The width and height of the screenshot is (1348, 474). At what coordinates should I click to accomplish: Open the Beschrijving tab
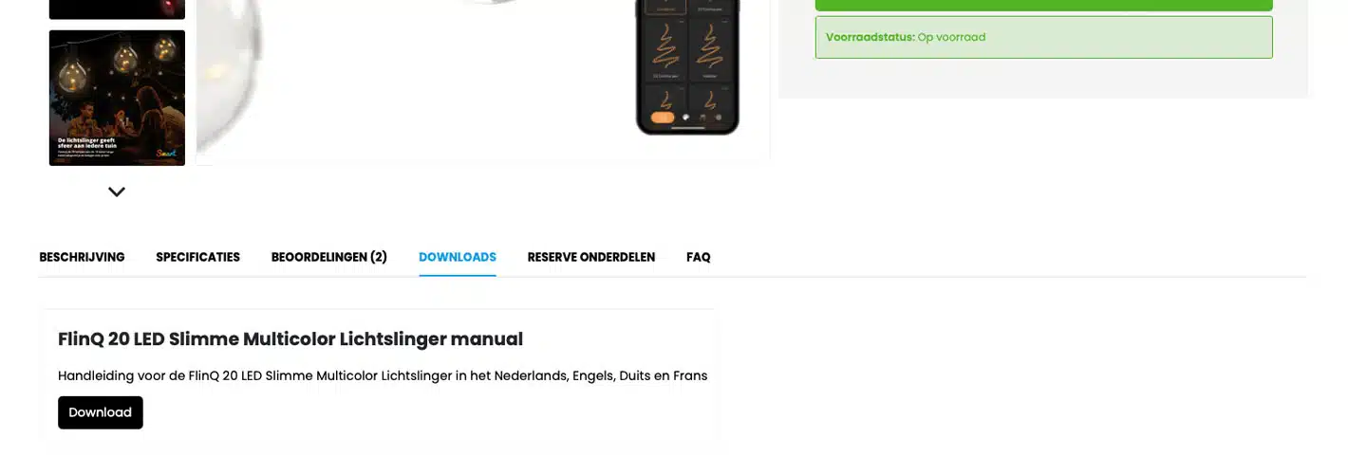pyautogui.click(x=82, y=257)
